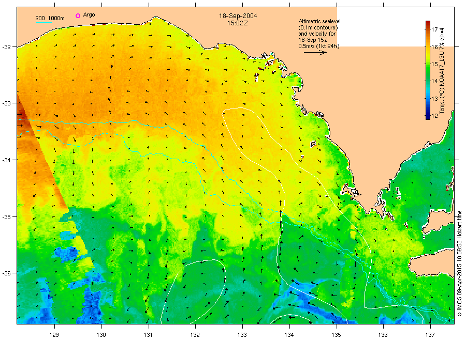Click the longitude label 130
Viewport: 466px width, 341px height.
pos(101,335)
